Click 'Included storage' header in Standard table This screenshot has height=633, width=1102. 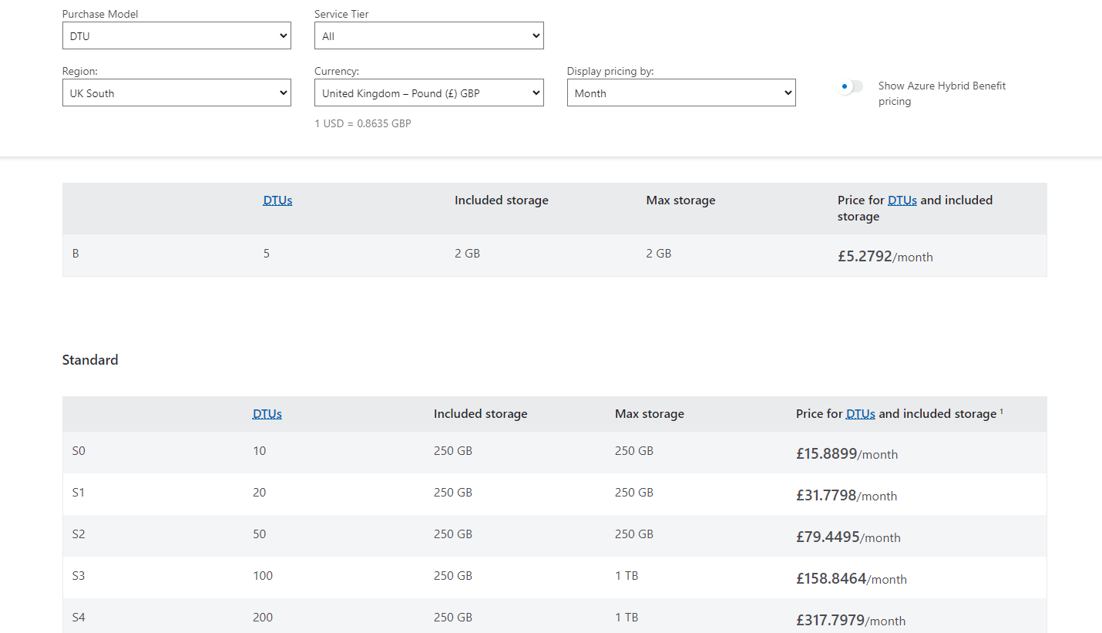point(481,414)
